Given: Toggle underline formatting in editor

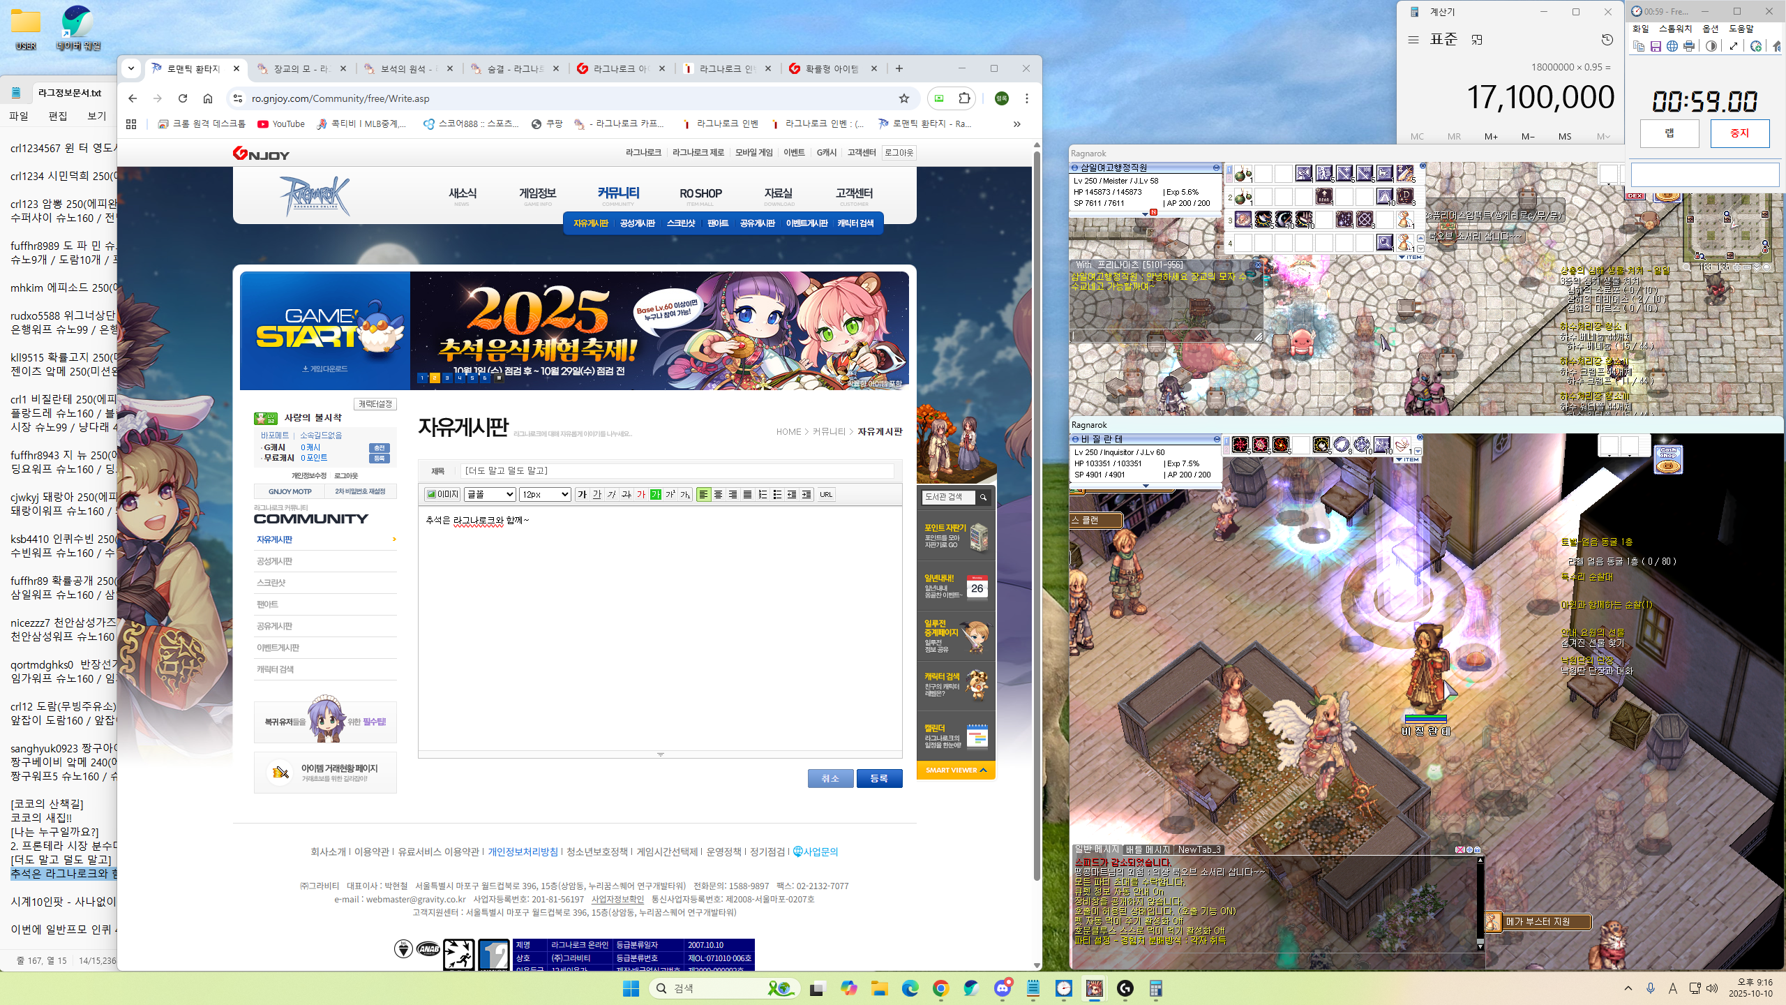Looking at the screenshot, I should (596, 494).
